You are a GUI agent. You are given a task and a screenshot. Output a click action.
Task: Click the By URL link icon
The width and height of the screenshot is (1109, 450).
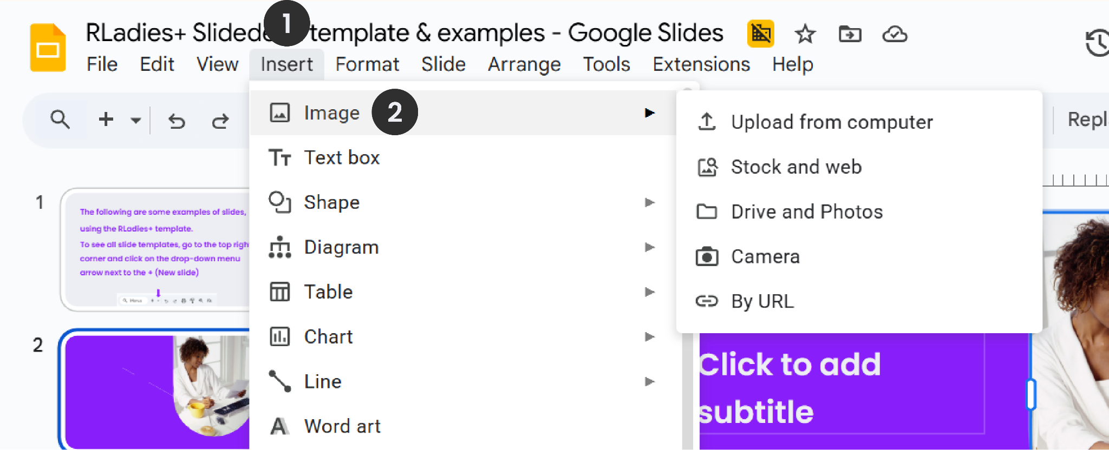coord(707,301)
